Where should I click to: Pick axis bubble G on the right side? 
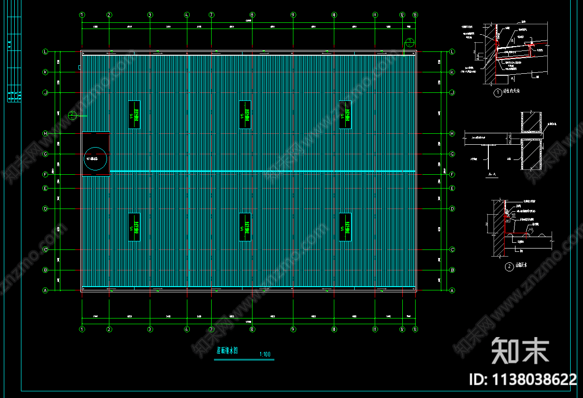coord(452,154)
